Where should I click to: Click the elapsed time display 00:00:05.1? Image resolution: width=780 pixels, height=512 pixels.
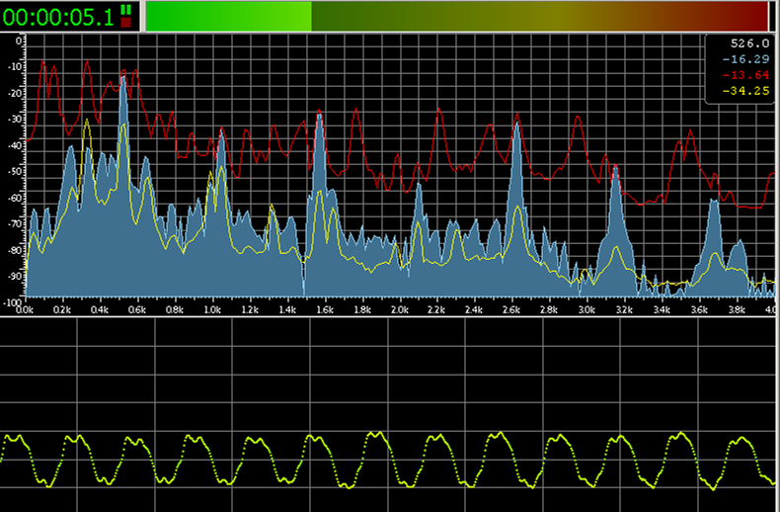pyautogui.click(x=58, y=18)
